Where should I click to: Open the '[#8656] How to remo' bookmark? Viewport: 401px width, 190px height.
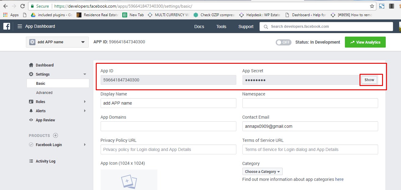click(351, 15)
